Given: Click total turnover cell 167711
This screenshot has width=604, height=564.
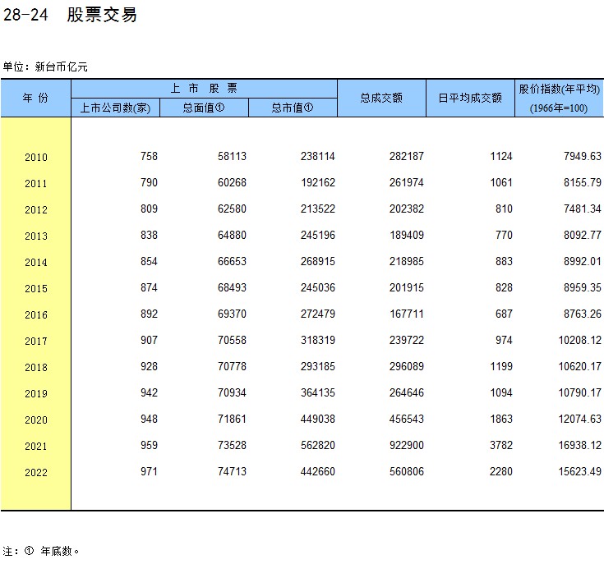Looking at the screenshot, I should (407, 314).
